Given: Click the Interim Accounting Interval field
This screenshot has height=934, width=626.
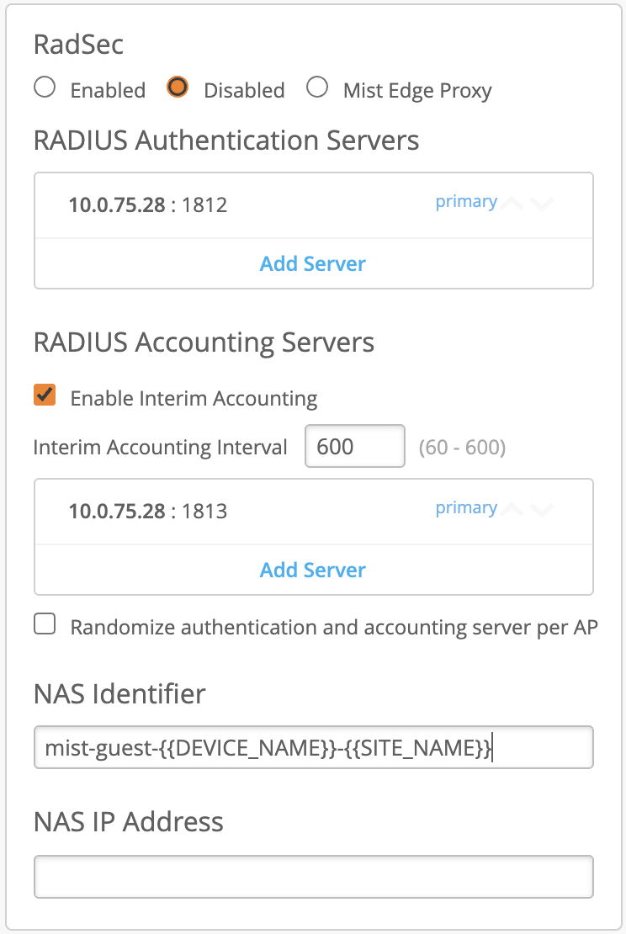Looking at the screenshot, I should tap(354, 446).
